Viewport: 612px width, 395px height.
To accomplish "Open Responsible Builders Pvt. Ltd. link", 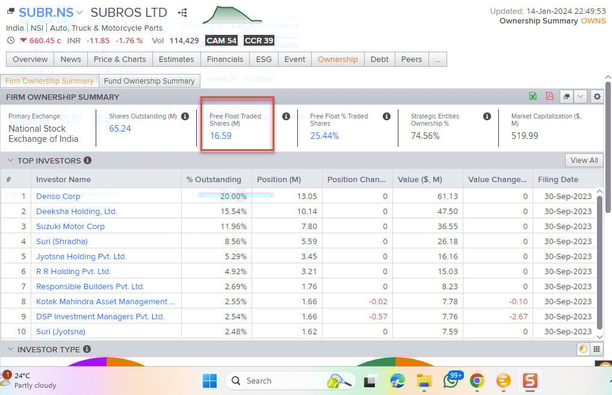I will click(x=90, y=286).
